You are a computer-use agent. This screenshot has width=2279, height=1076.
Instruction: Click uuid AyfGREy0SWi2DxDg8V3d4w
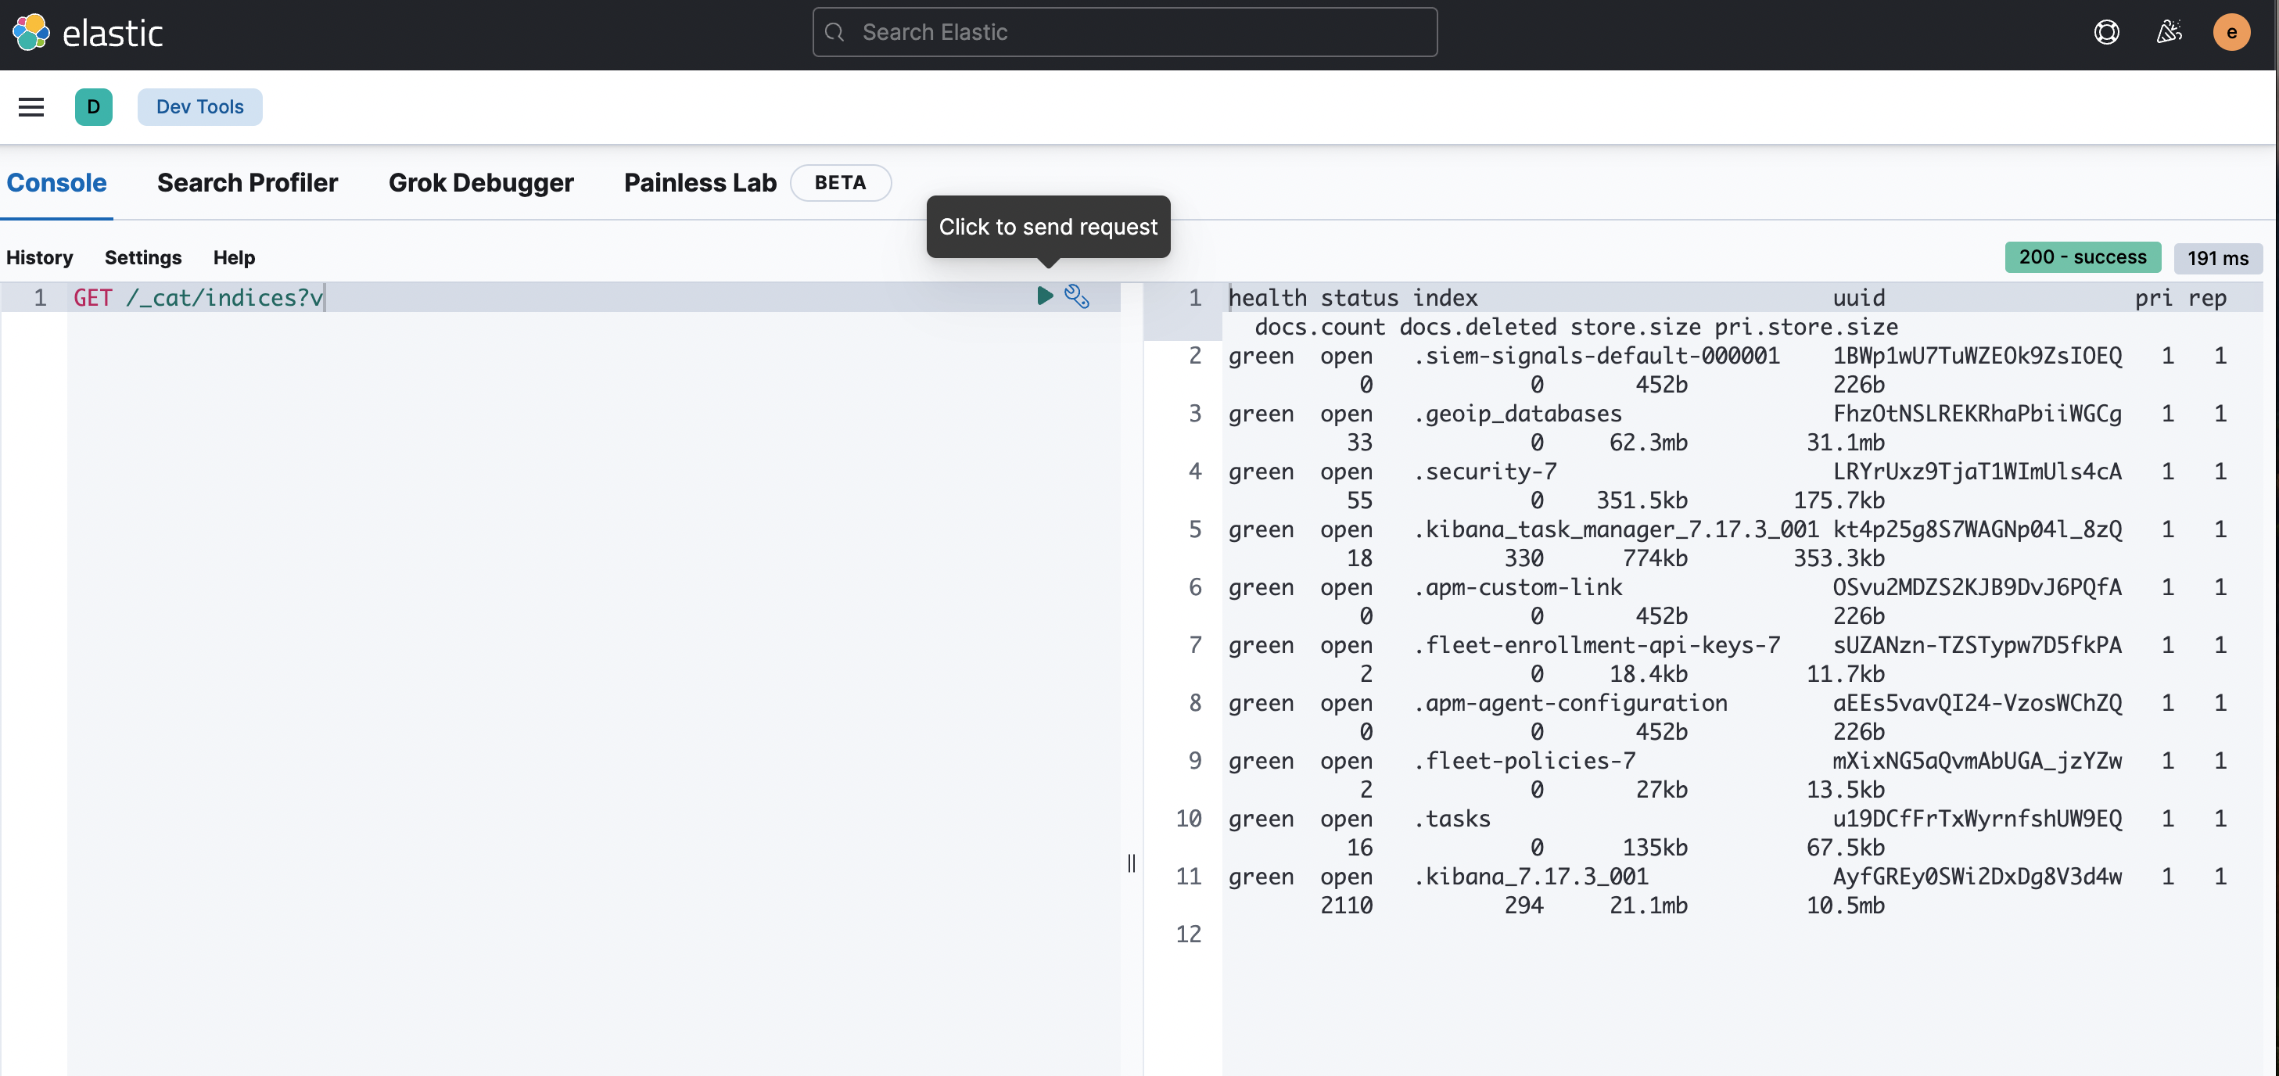coord(1976,877)
